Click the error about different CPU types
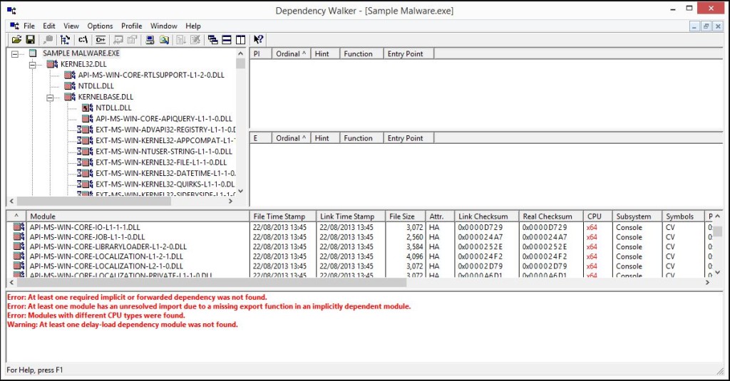Viewport: 730px width, 381px height. point(96,315)
